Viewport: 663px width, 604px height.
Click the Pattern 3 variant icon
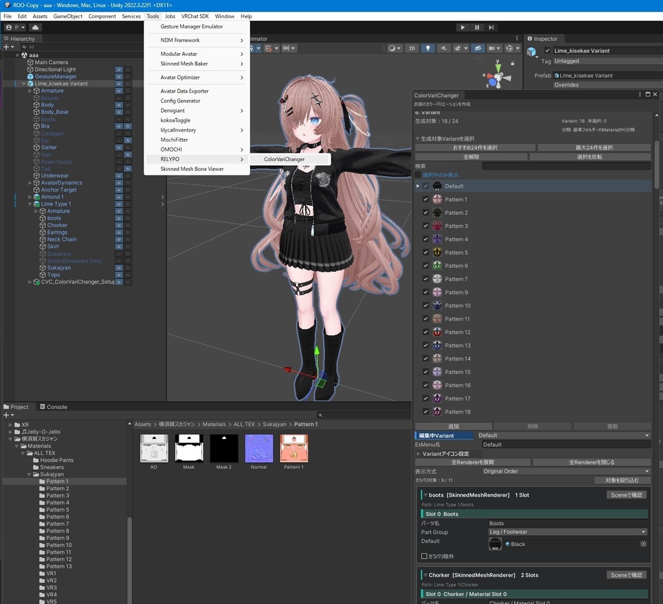point(437,226)
